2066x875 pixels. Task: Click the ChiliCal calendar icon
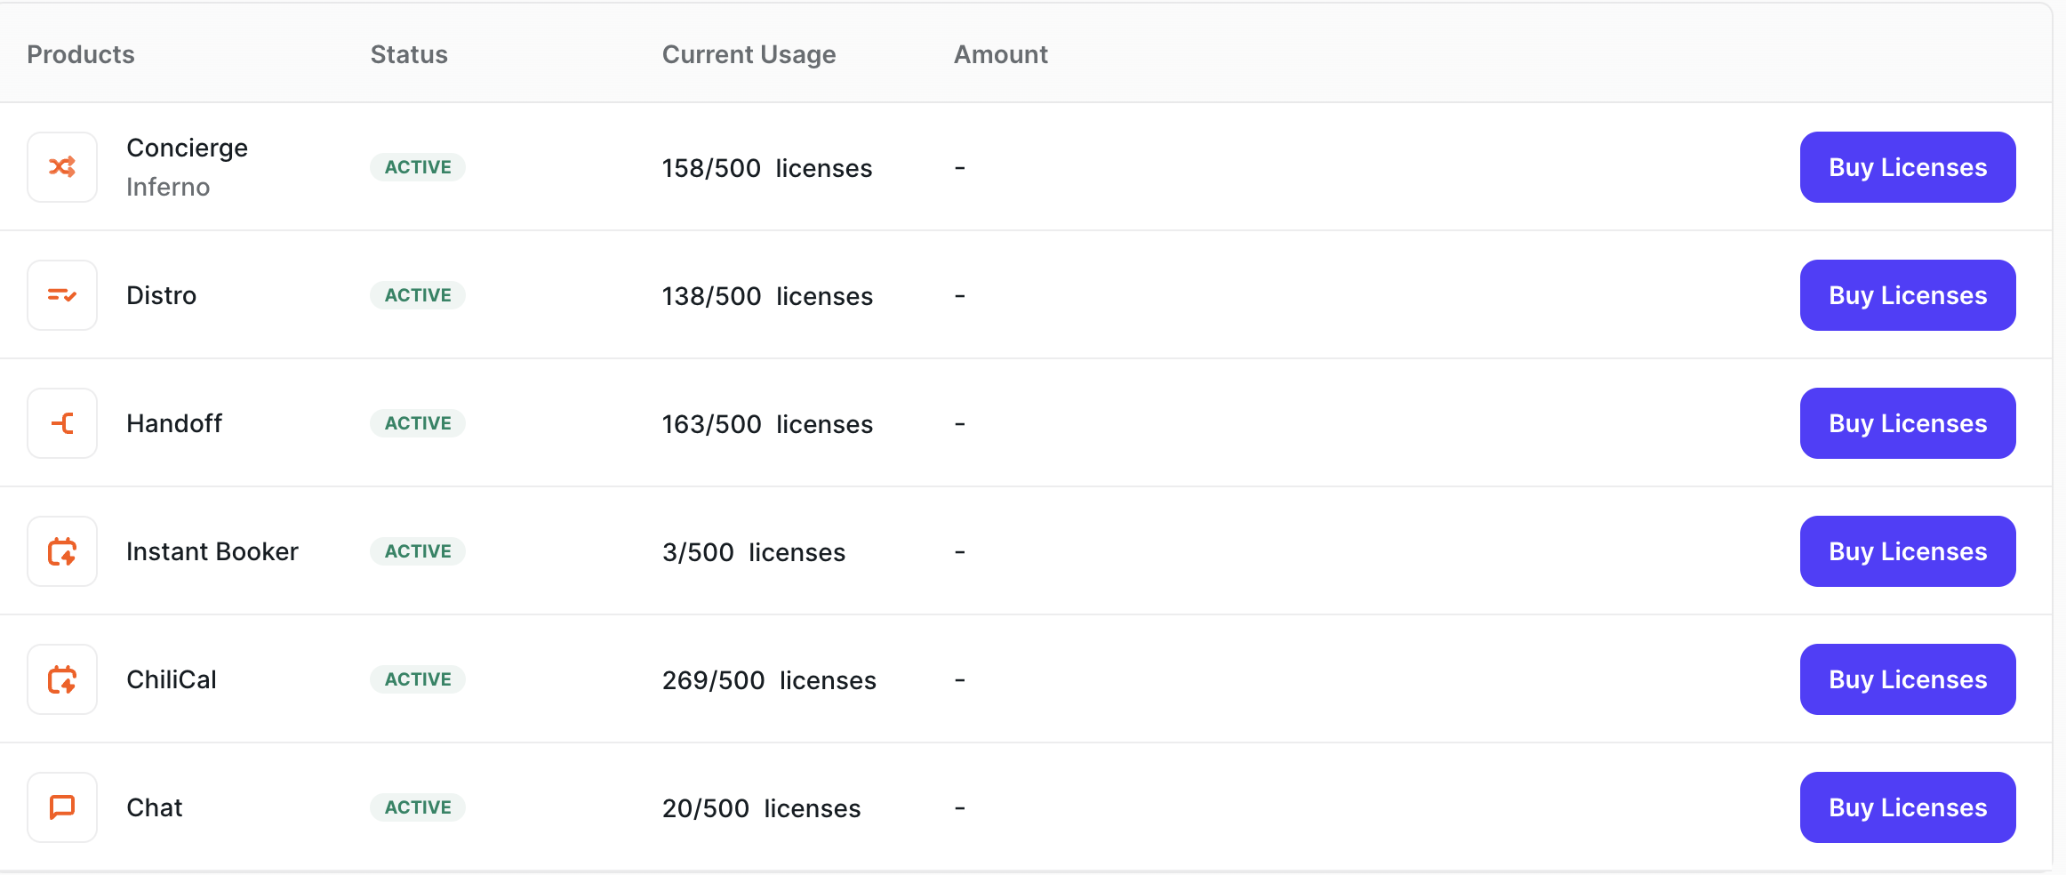tap(61, 679)
